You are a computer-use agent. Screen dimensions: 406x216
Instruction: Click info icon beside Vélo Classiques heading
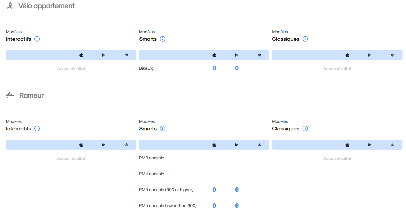pos(305,39)
